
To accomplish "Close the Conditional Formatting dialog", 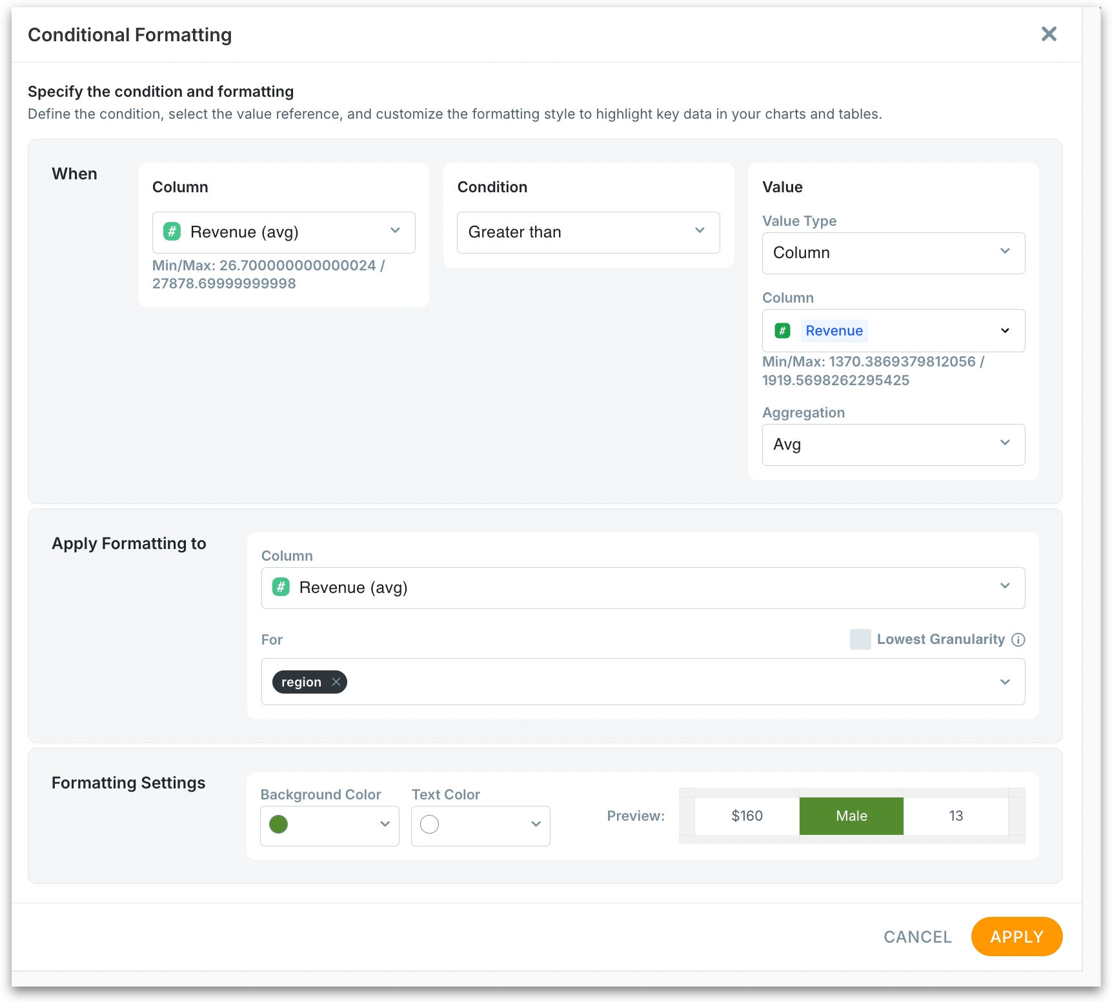I will coord(1049,34).
